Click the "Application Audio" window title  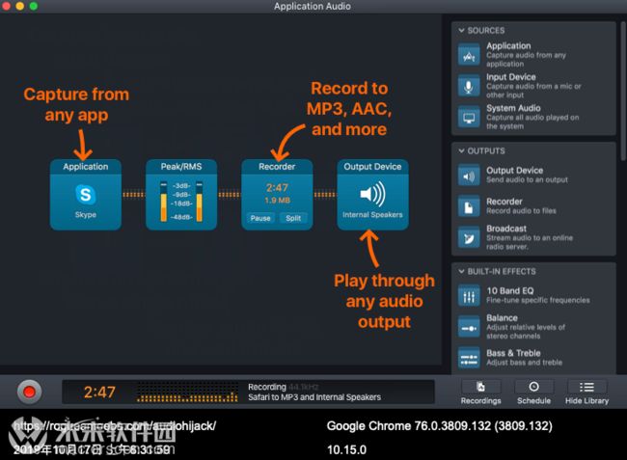[x=313, y=6]
